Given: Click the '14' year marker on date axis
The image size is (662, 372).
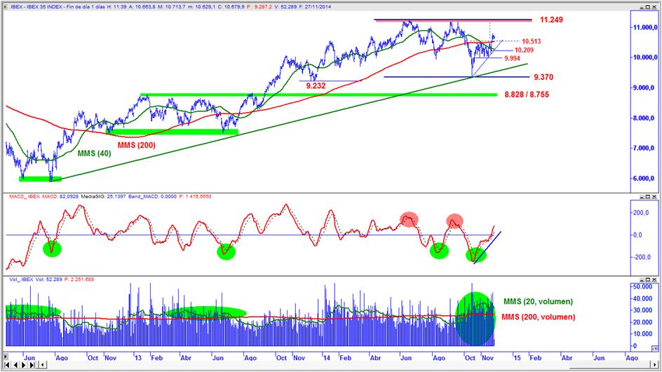Looking at the screenshot, I should 327,358.
